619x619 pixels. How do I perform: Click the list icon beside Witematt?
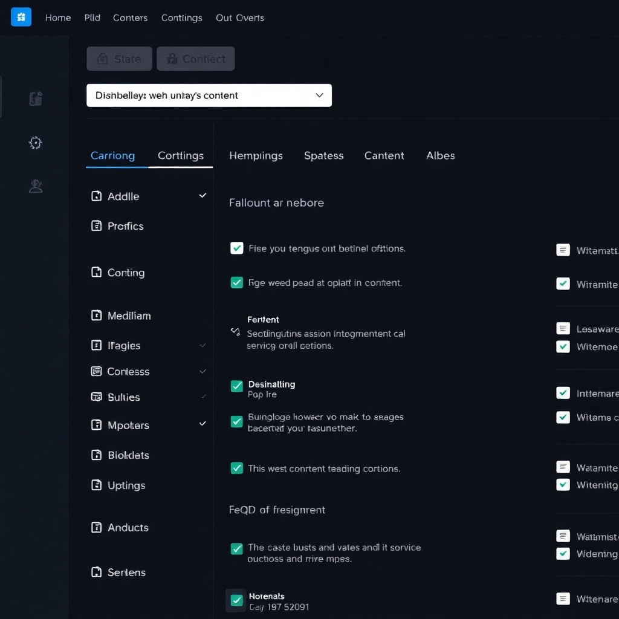coord(563,250)
